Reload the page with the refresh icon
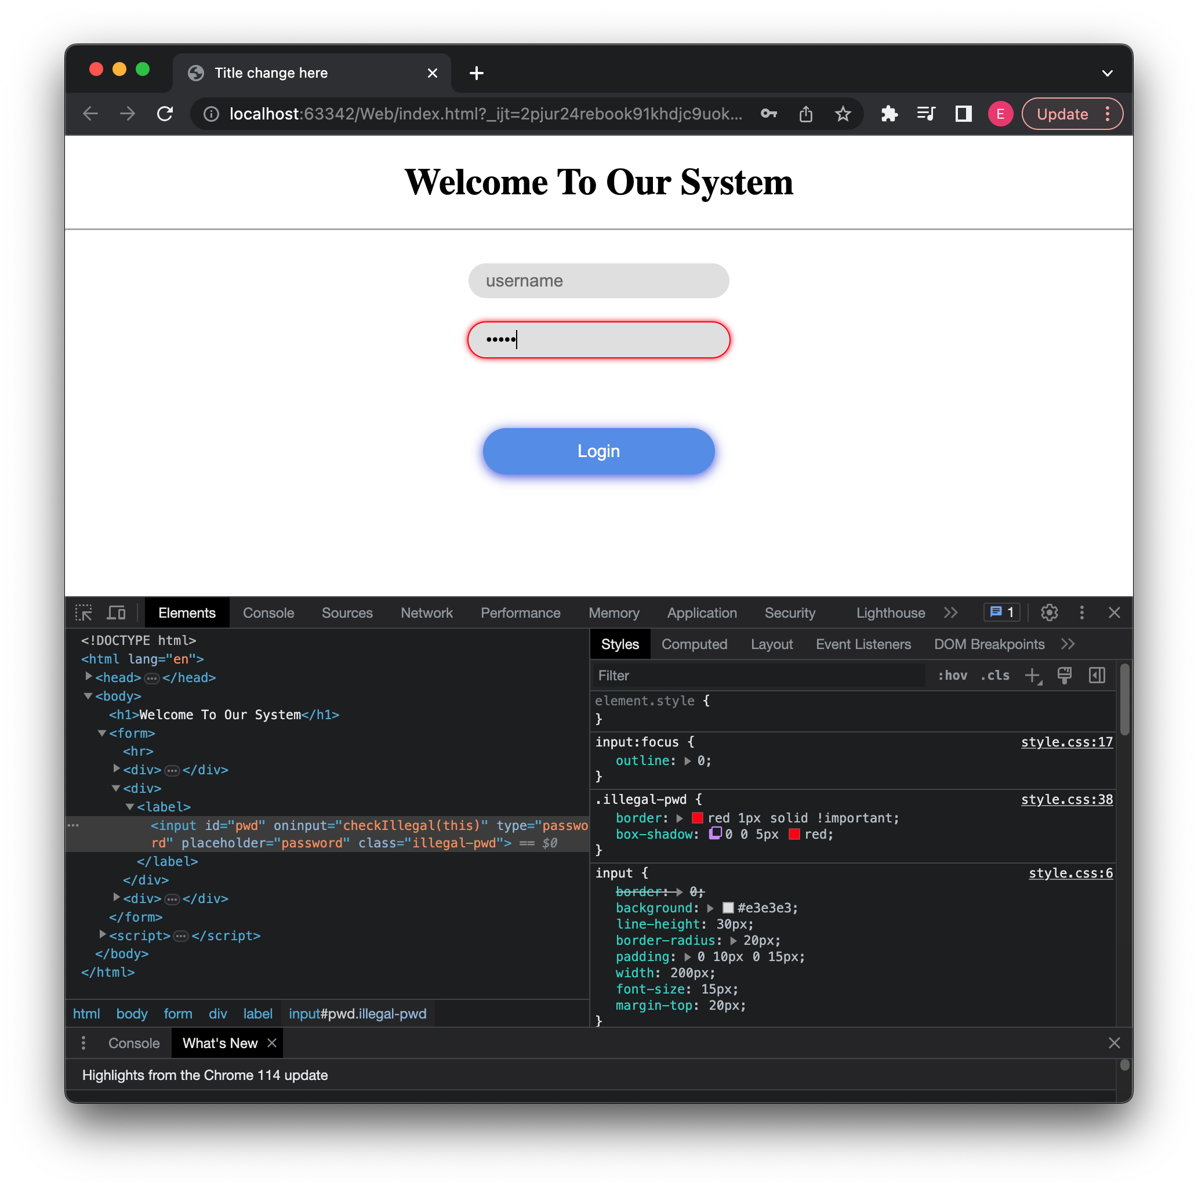This screenshot has height=1189, width=1198. point(165,114)
